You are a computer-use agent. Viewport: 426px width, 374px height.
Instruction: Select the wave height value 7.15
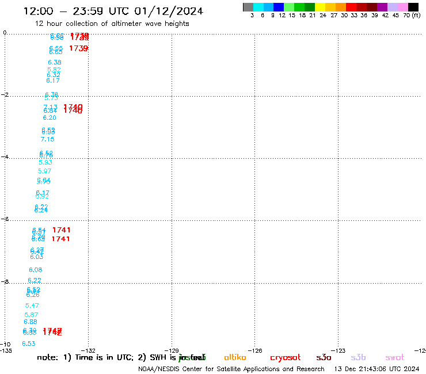48,139
